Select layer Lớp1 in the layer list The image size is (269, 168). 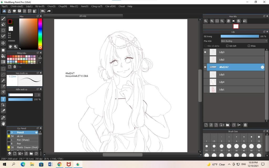point(234,90)
